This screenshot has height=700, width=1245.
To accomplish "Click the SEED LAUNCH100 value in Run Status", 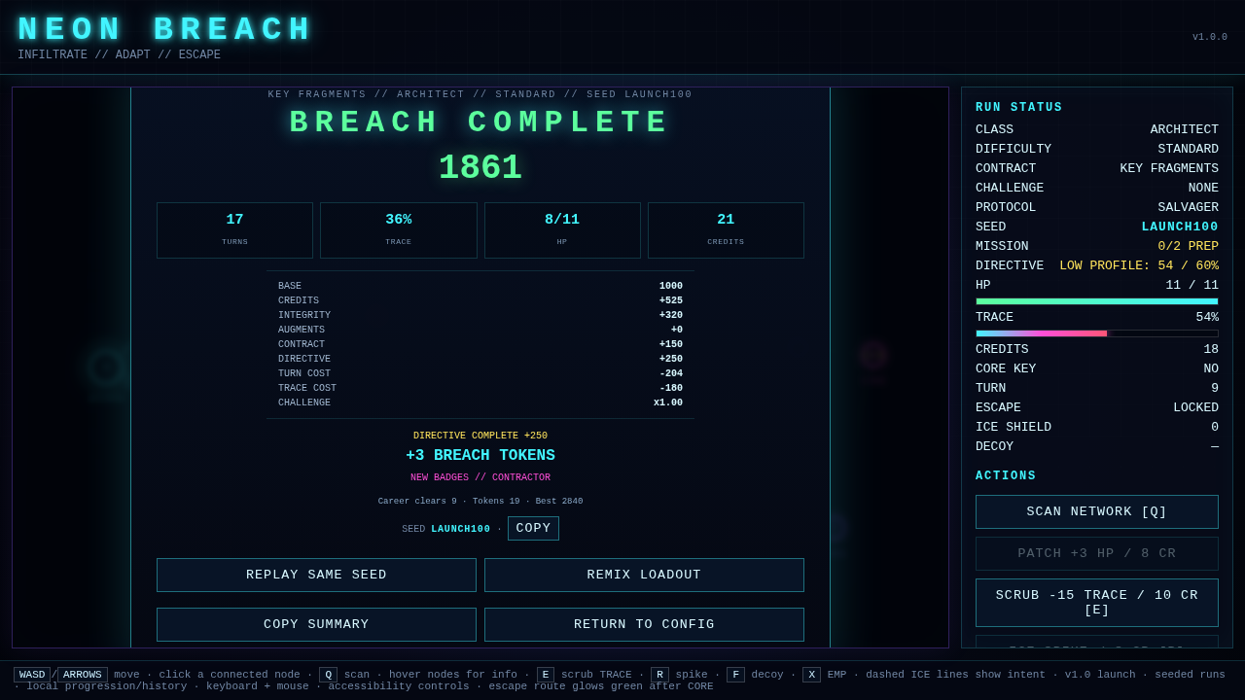I will pyautogui.click(x=1180, y=227).
